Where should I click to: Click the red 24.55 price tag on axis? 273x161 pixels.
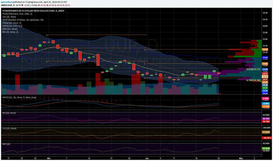pos(265,74)
